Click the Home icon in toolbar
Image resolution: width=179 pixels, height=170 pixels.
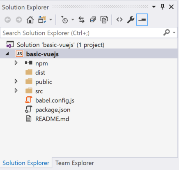point(30,20)
